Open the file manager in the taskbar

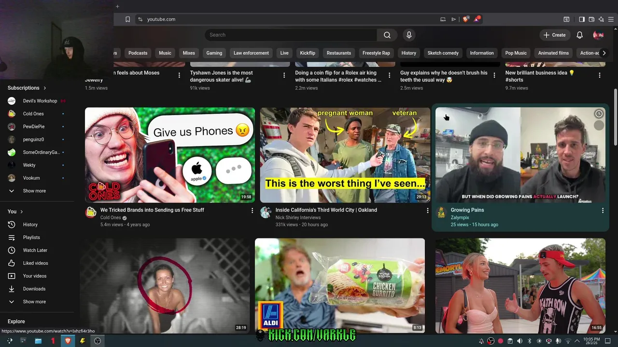point(38,341)
